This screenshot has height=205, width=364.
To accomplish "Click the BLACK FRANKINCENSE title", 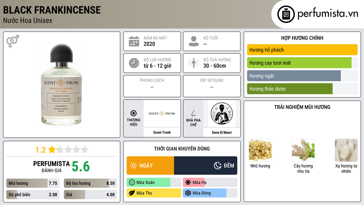I will pos(52,10).
